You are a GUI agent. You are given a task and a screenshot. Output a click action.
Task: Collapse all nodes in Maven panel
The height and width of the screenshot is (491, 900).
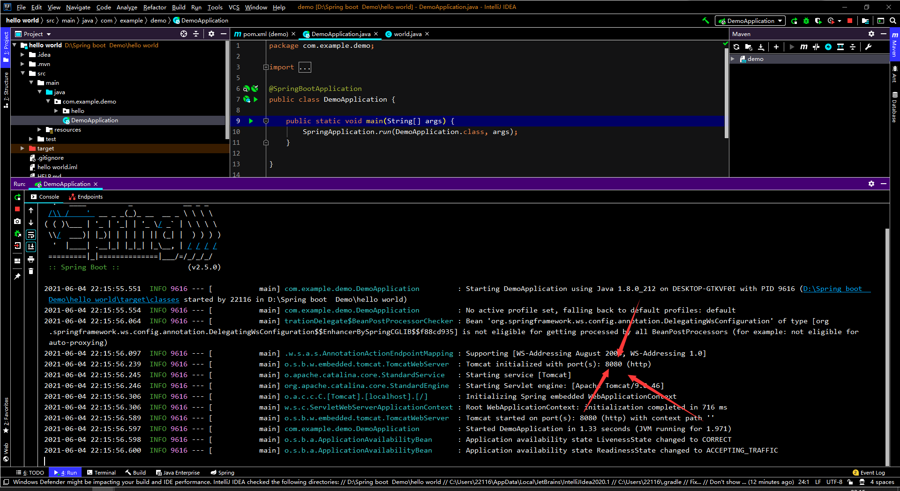pyautogui.click(x=853, y=47)
